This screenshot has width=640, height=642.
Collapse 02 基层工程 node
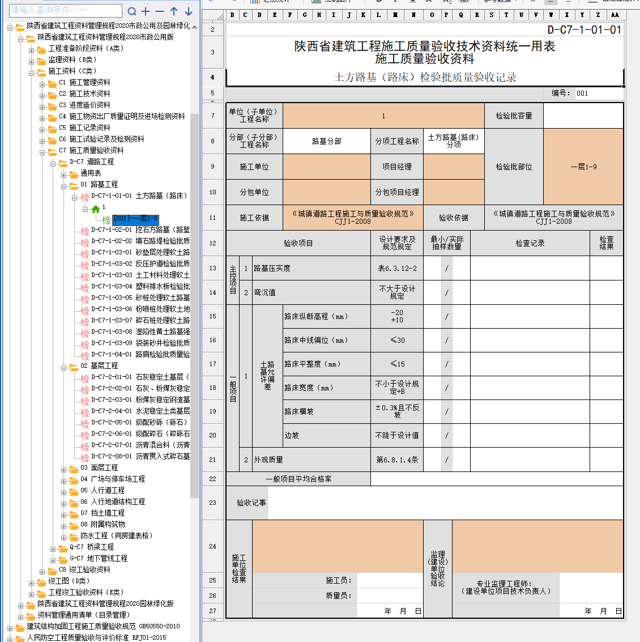coord(63,368)
